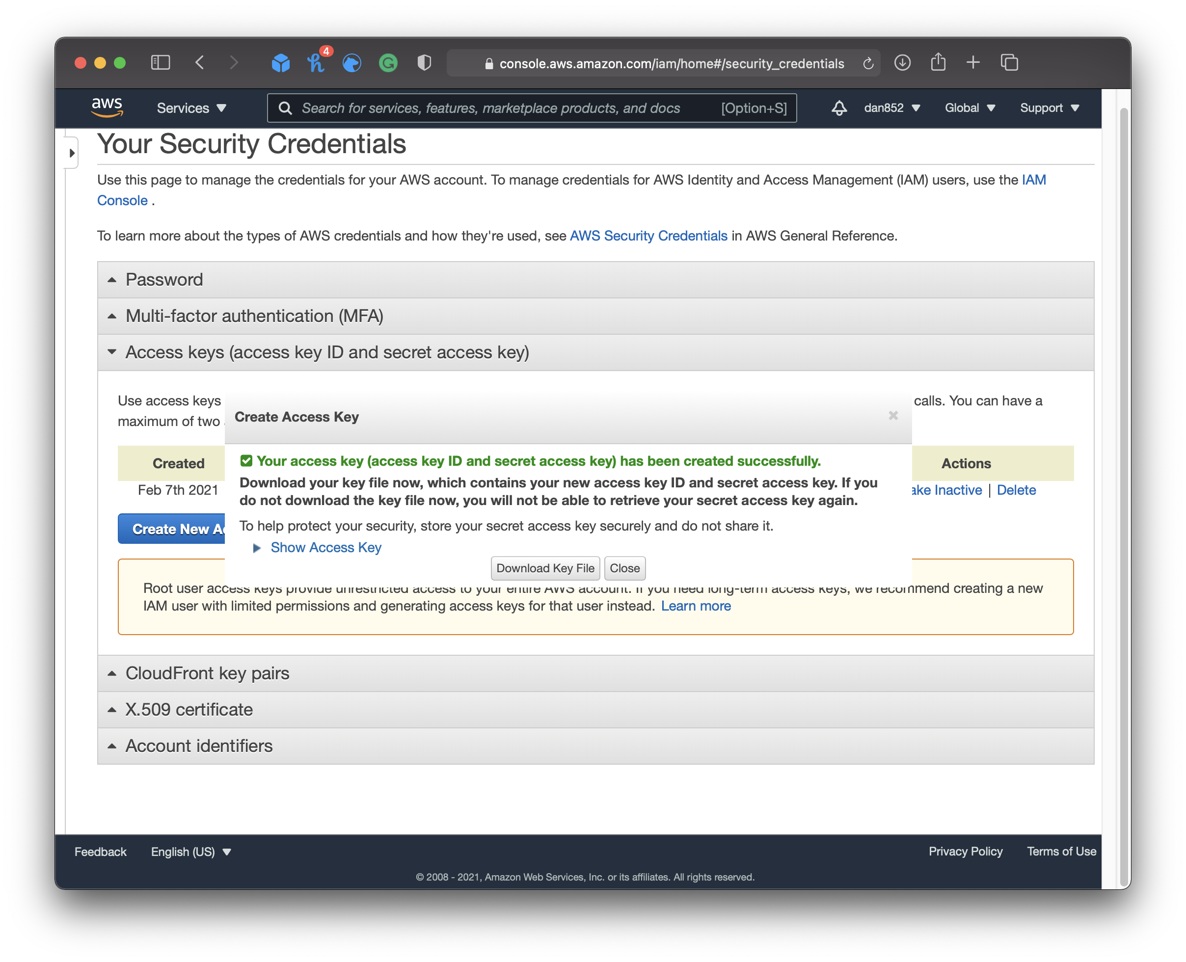Toggle the X.509 certificate section
The height and width of the screenshot is (962, 1186).
[189, 709]
